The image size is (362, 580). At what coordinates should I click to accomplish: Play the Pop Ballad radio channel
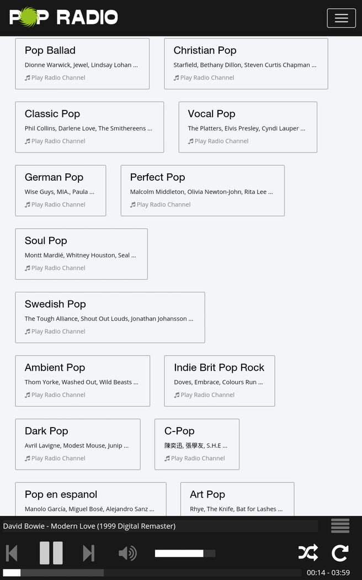58,78
